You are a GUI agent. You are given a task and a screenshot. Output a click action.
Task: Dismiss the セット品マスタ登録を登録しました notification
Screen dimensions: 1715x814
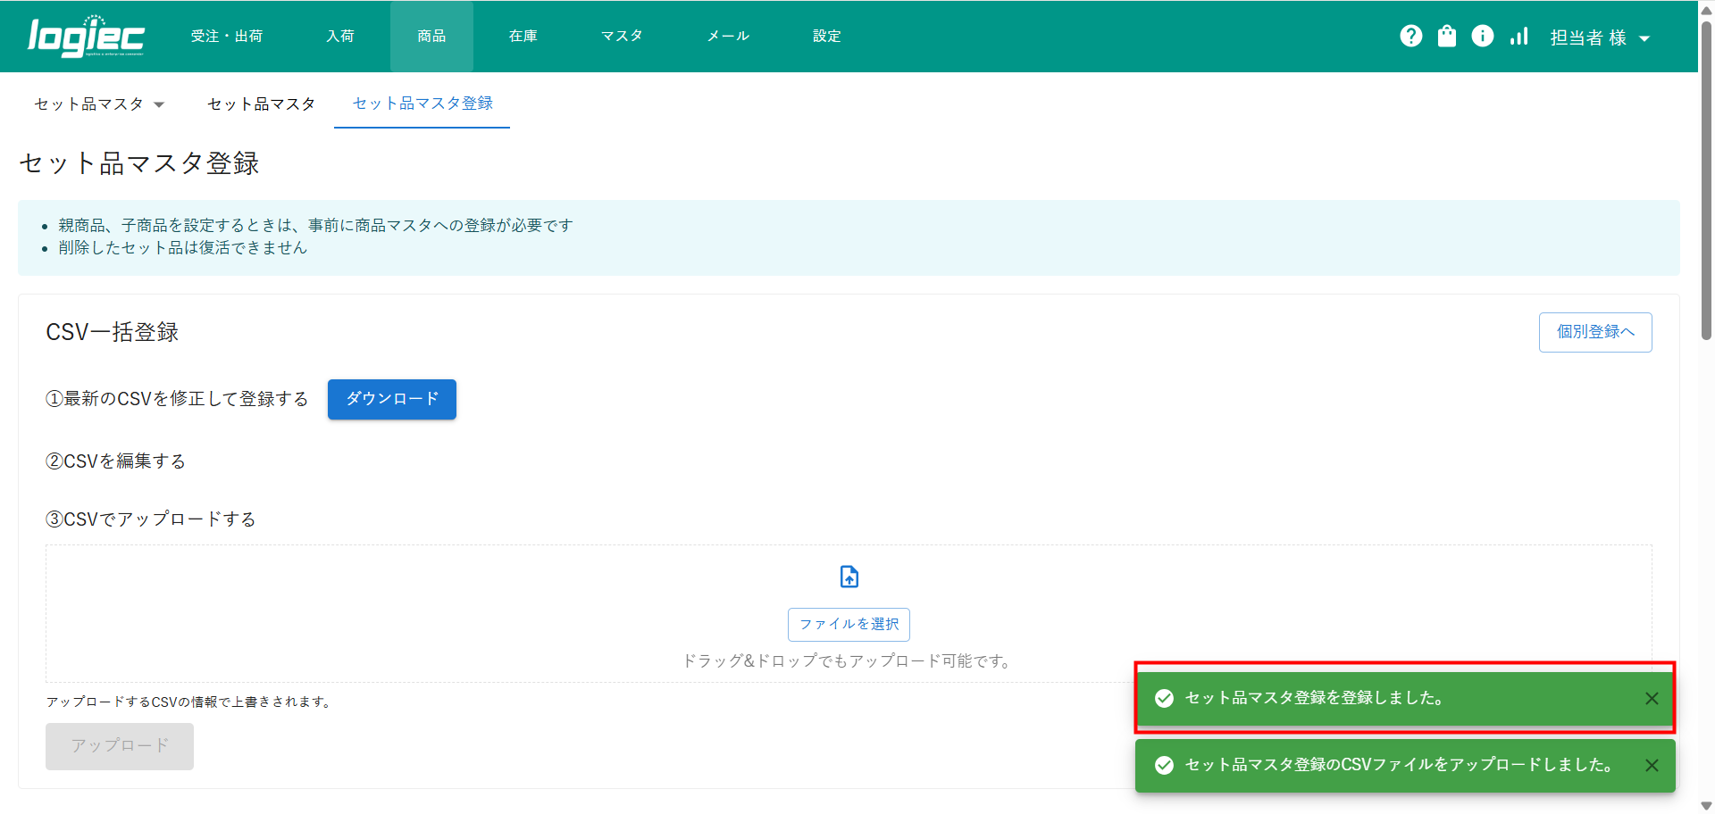1652,699
